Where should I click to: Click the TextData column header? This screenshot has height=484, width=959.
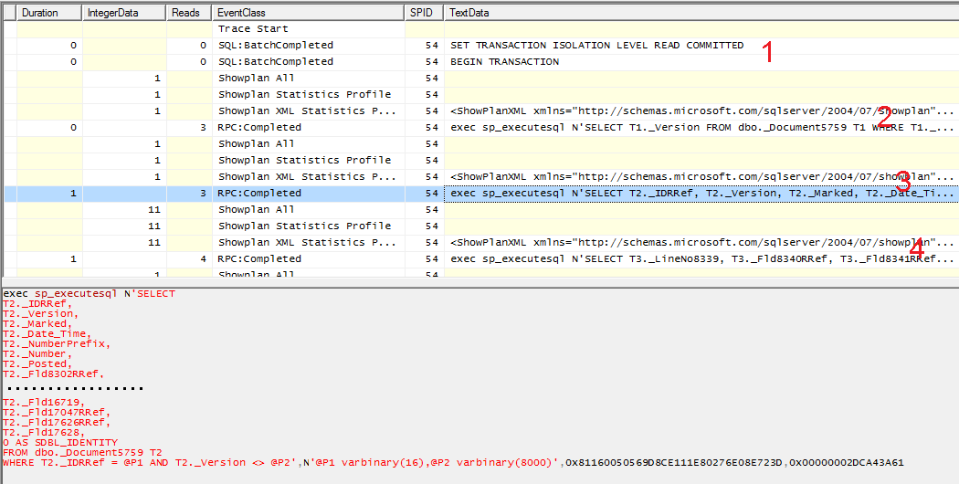pos(699,13)
